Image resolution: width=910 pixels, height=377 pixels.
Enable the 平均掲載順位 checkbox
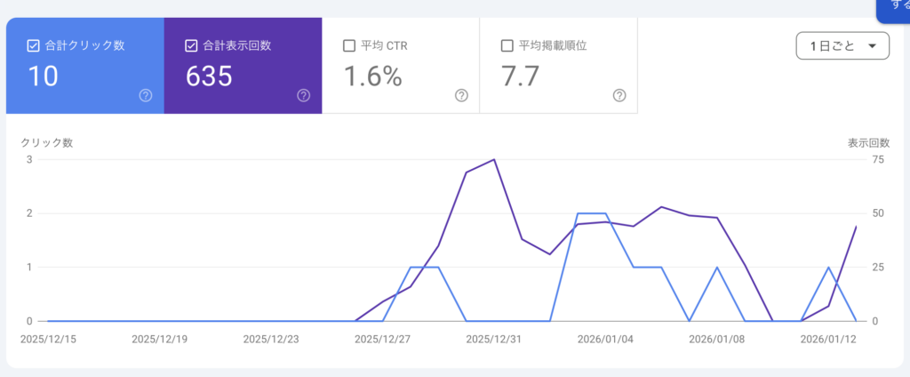[507, 45]
